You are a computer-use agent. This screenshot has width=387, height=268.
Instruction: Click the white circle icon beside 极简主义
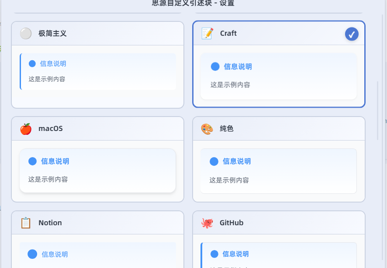26,34
